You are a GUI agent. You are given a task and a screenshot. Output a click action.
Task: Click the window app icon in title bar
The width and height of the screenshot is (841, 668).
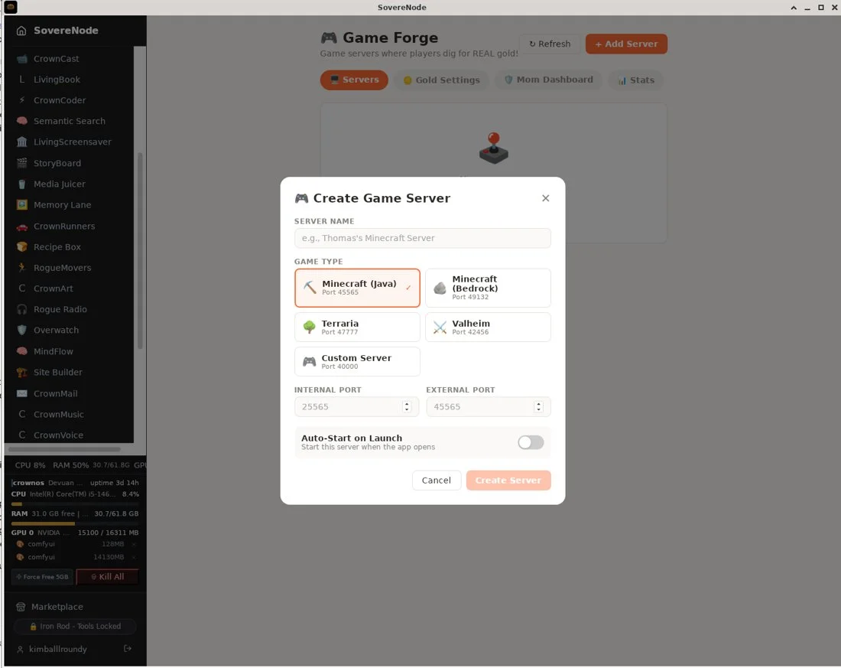[x=10, y=7]
